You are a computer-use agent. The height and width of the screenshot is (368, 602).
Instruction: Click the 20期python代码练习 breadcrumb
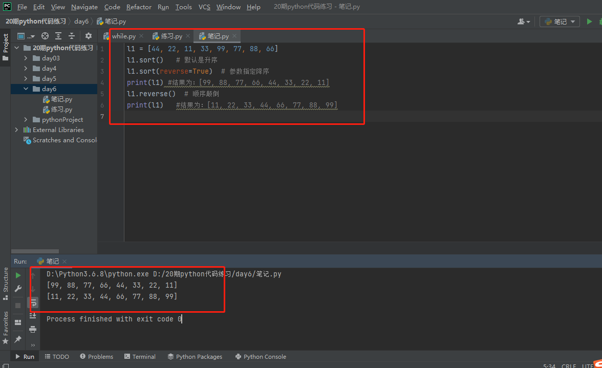(x=36, y=21)
